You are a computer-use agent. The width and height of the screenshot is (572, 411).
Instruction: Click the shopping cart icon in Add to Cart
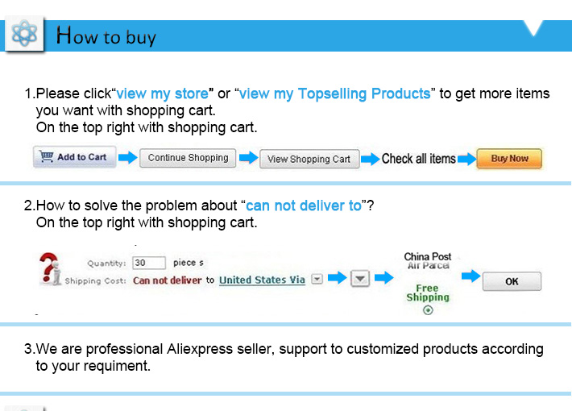coord(47,157)
